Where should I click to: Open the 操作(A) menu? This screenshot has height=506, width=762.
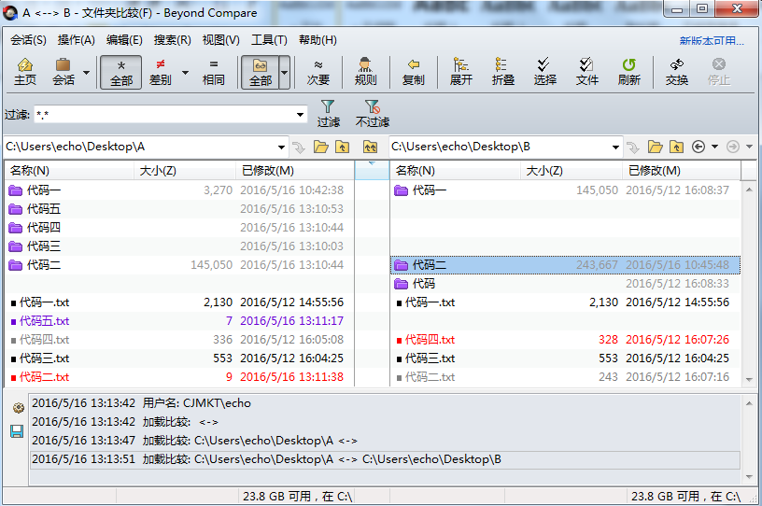(x=77, y=40)
